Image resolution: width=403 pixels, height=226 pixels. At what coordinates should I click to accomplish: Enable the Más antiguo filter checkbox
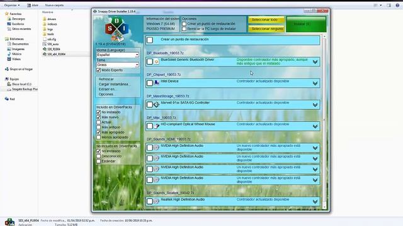click(98, 127)
